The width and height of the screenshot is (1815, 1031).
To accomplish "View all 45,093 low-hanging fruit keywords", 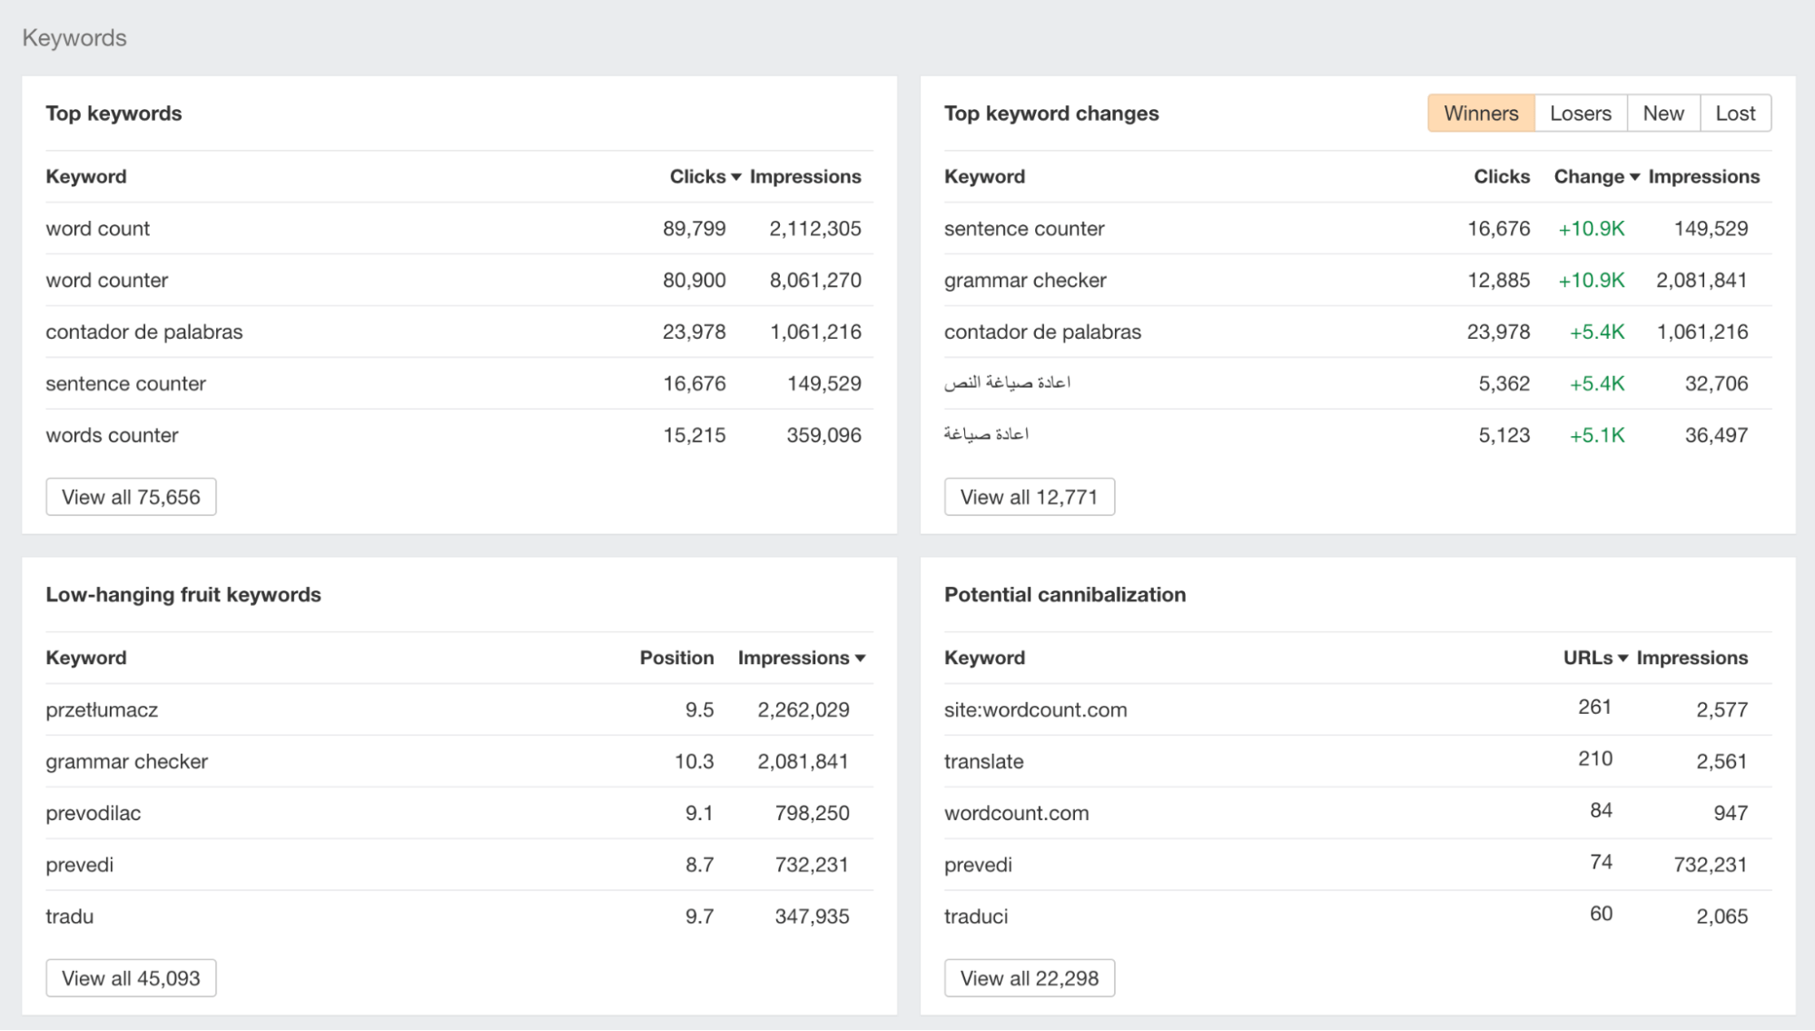I will click(x=131, y=977).
